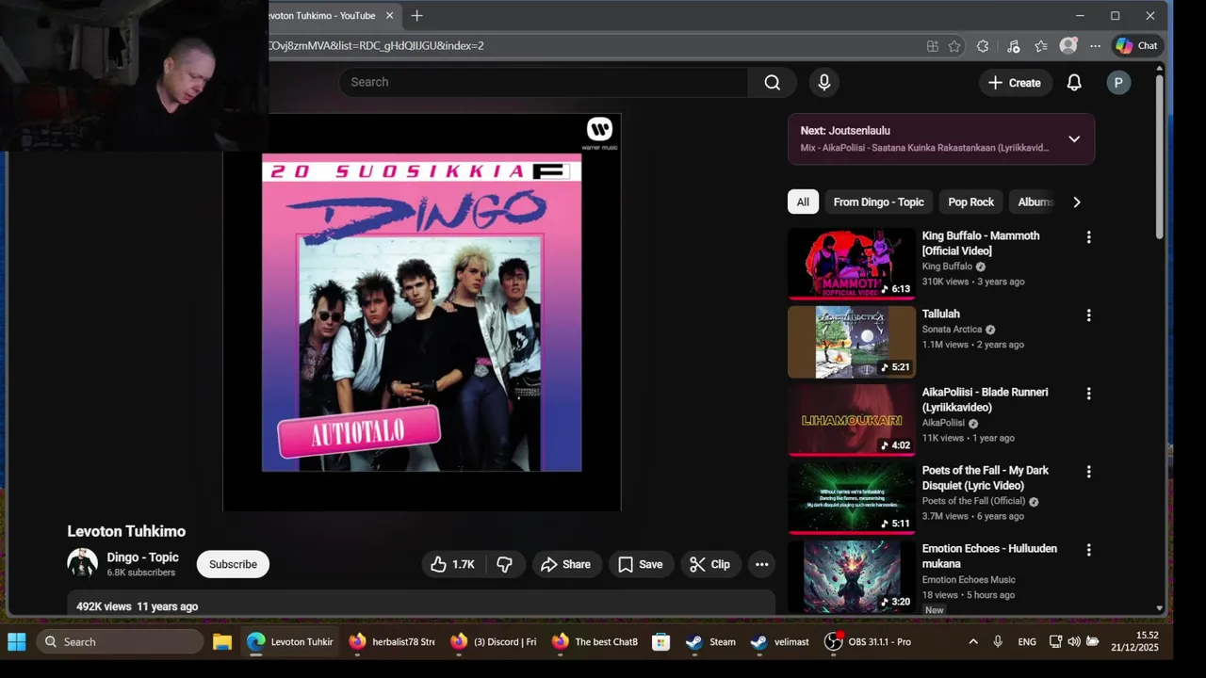The width and height of the screenshot is (1206, 678).
Task: Open Edge Settings and more ellipsis
Action: (1095, 45)
